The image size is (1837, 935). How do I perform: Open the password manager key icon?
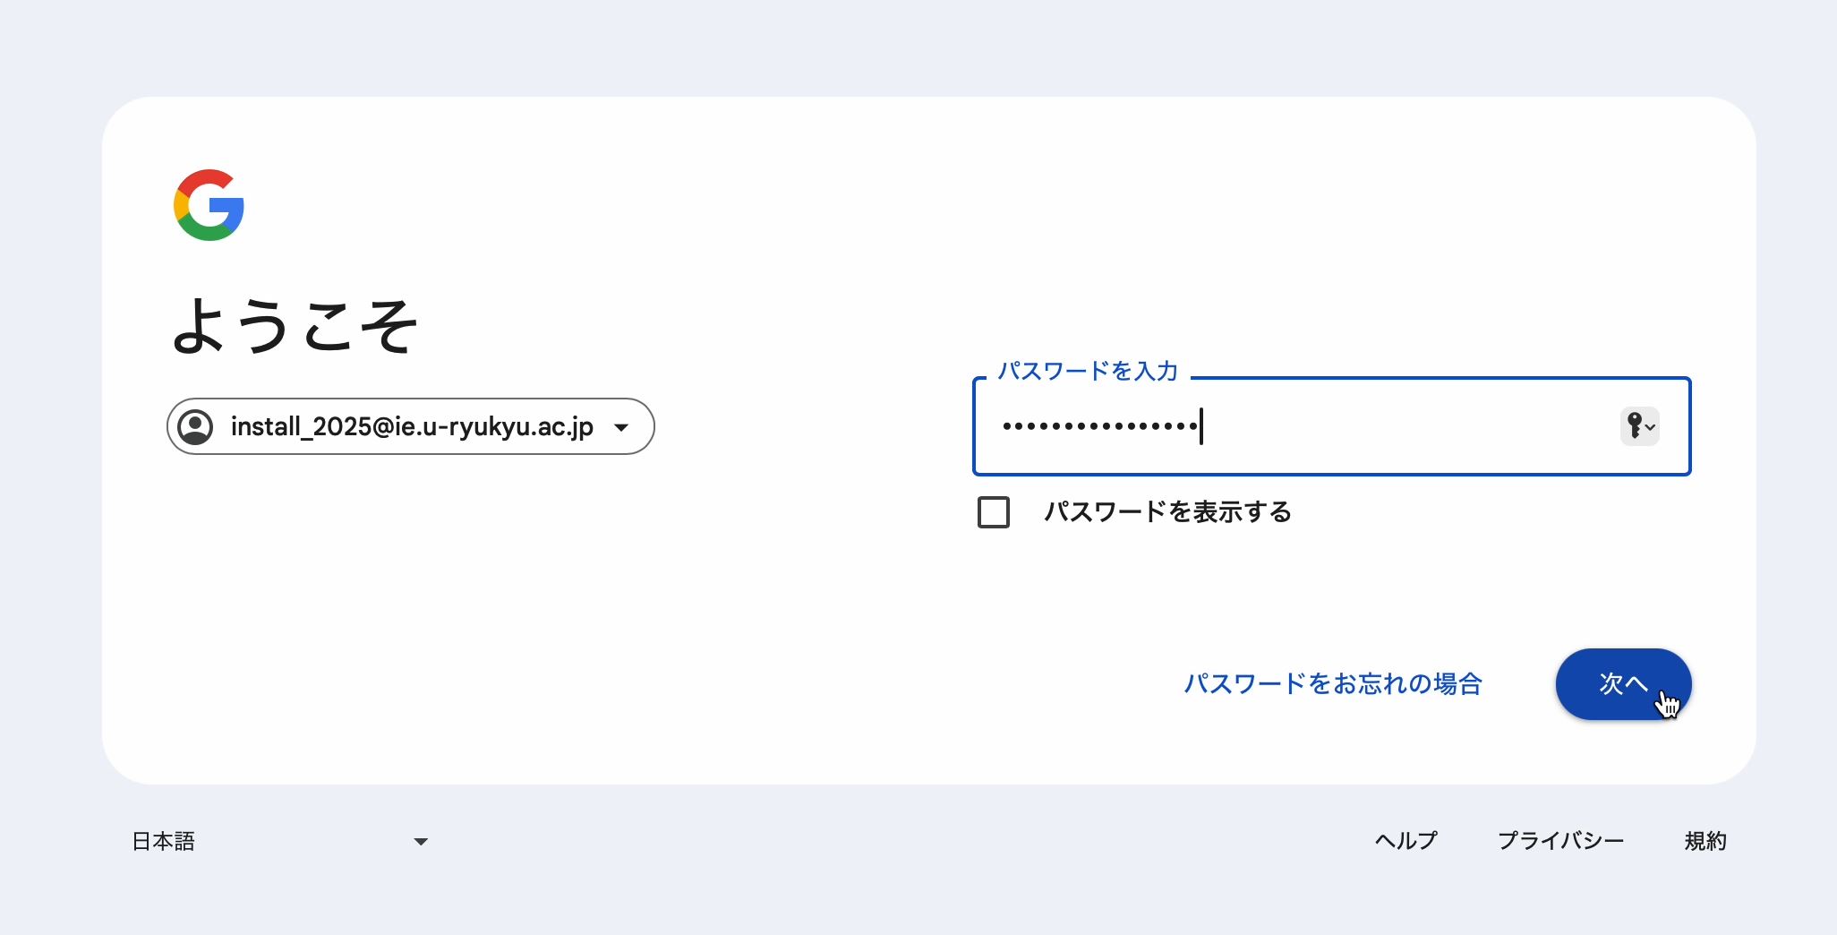tap(1640, 426)
